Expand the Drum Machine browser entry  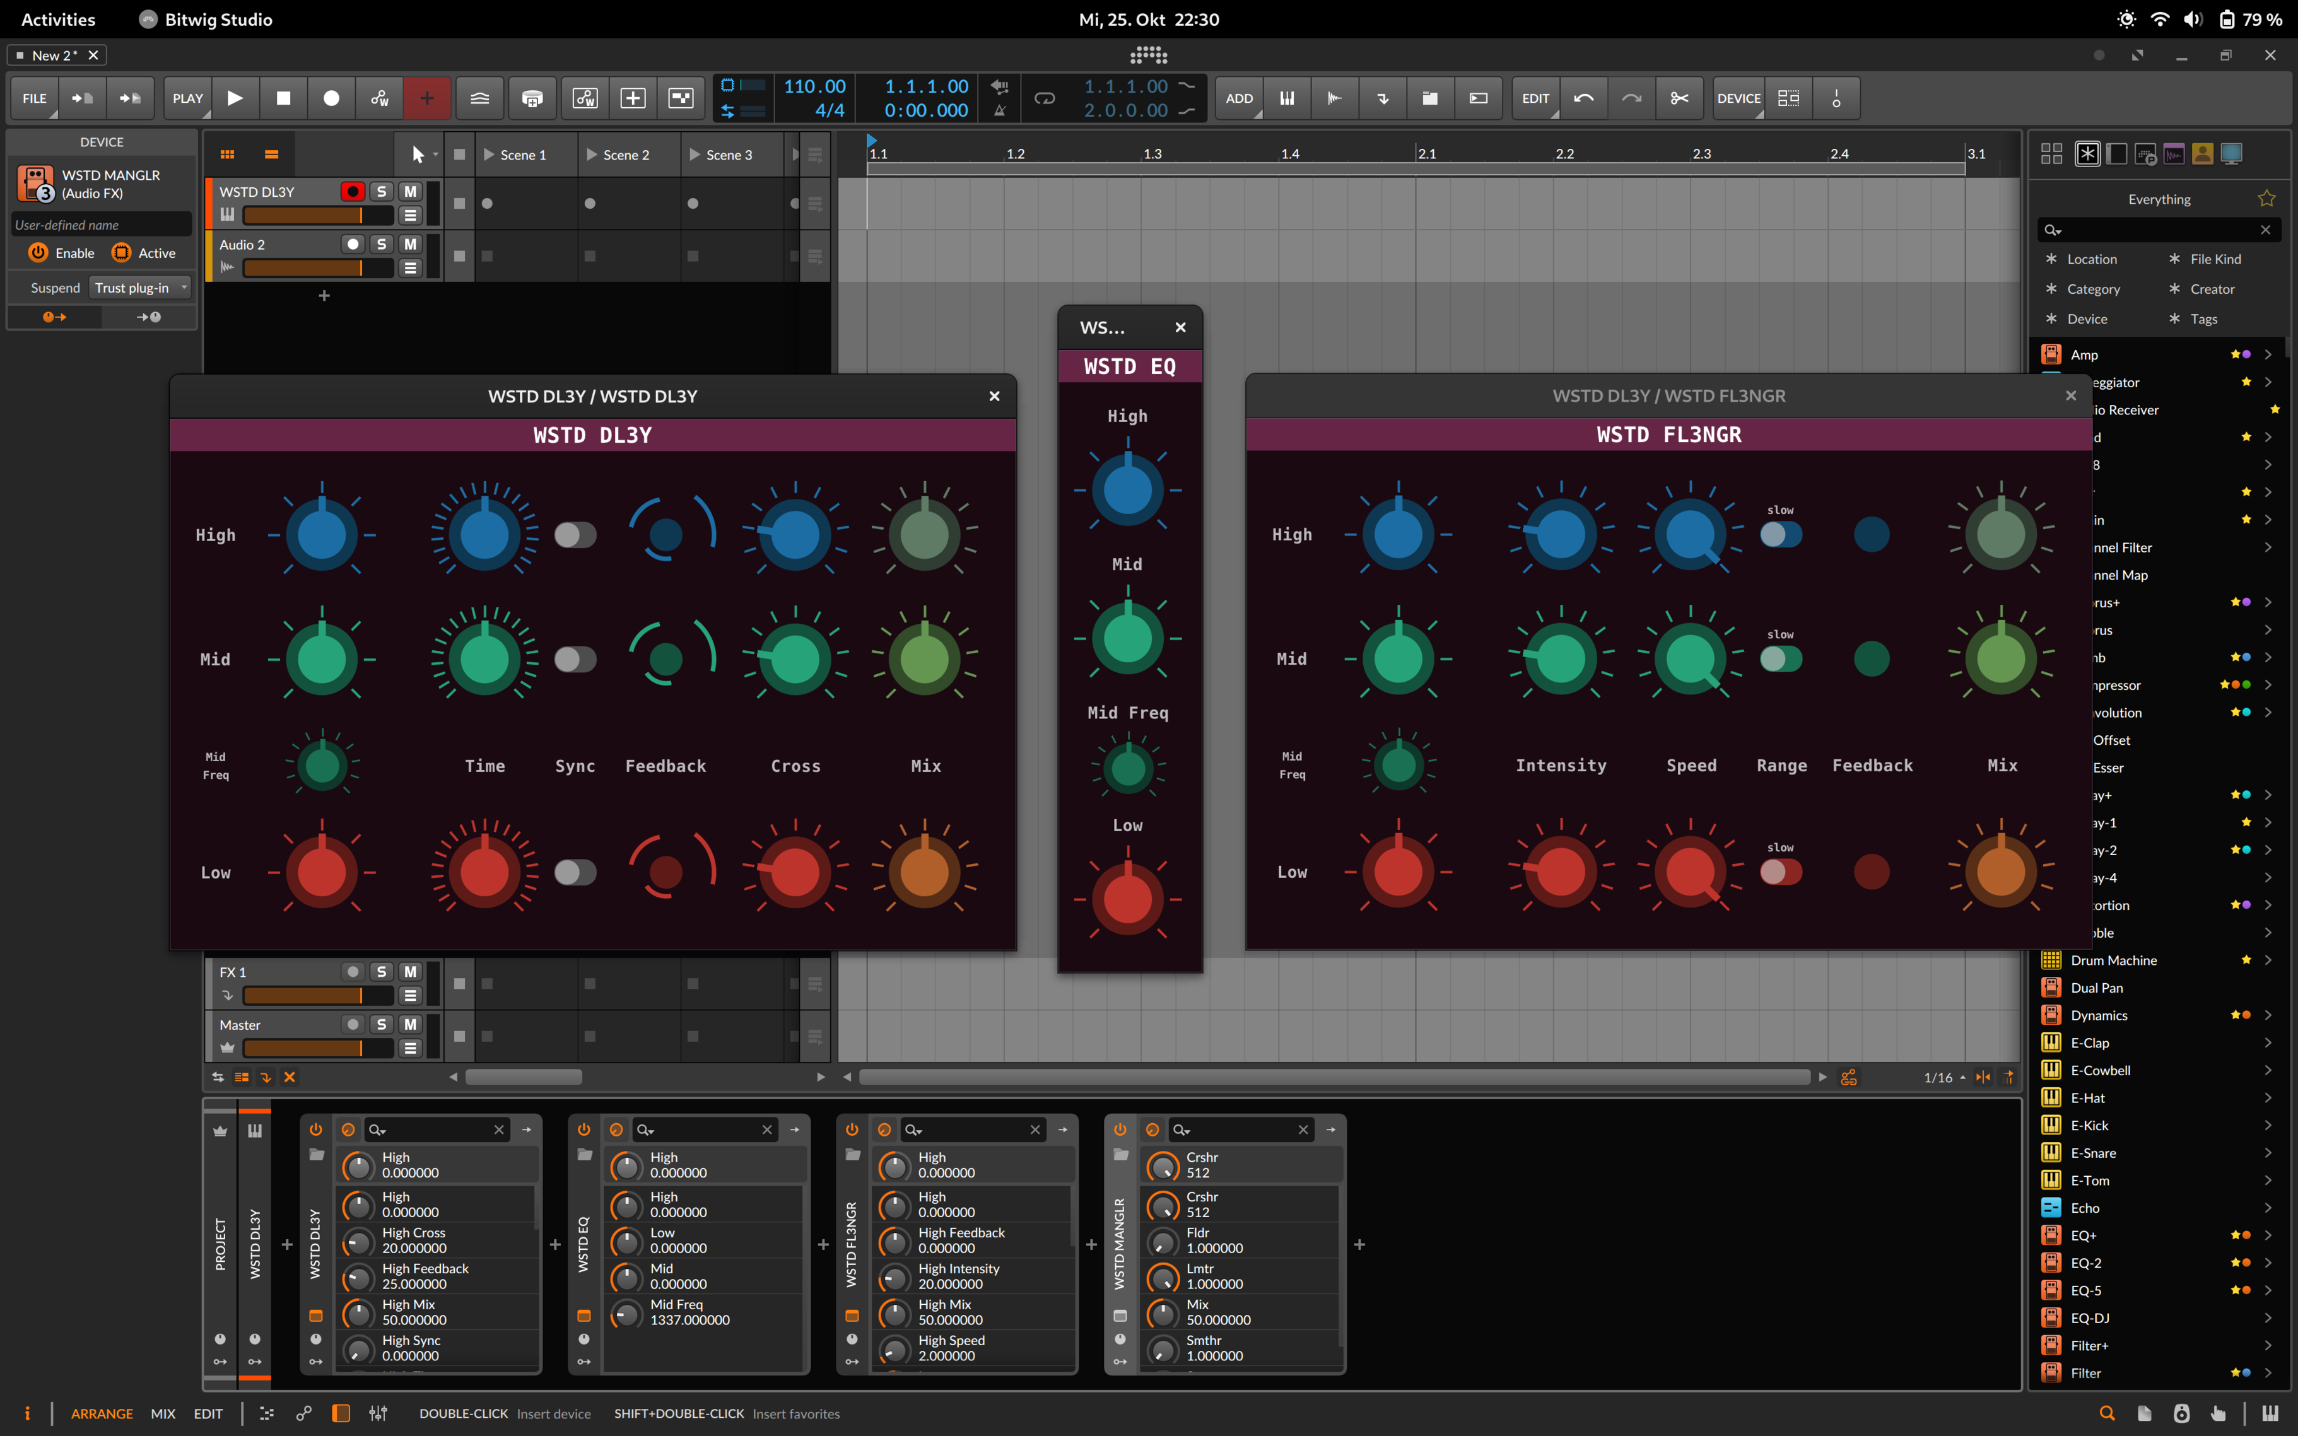tap(2268, 960)
